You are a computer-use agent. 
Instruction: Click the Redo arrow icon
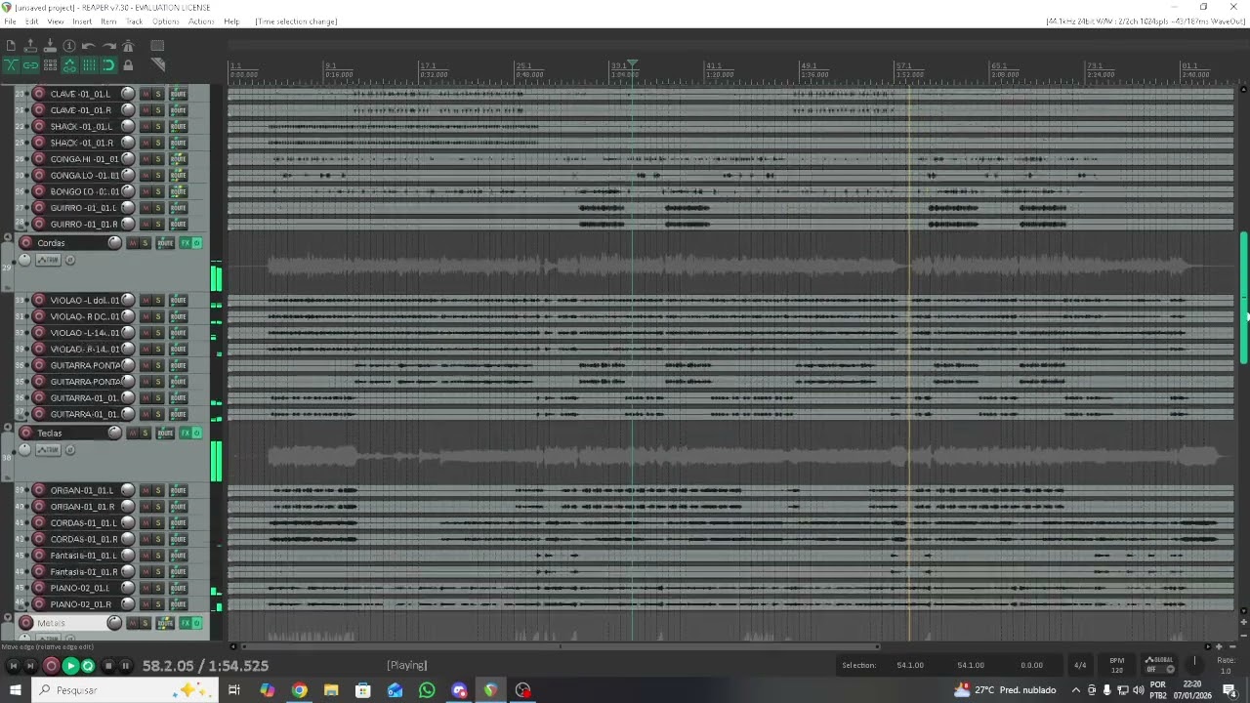click(x=108, y=46)
